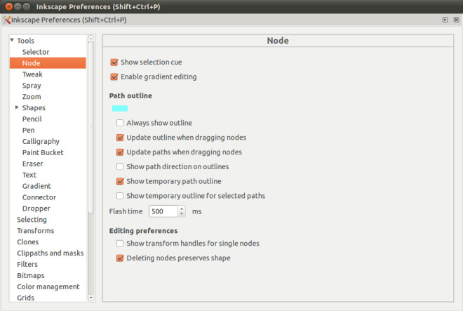Go to Filters preferences
The image size is (463, 311).
coord(27,264)
